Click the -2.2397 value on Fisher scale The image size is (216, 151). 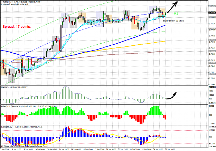212,124
